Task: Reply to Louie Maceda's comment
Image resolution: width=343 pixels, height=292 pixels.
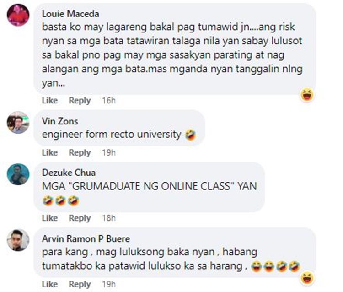Action: pos(80,101)
